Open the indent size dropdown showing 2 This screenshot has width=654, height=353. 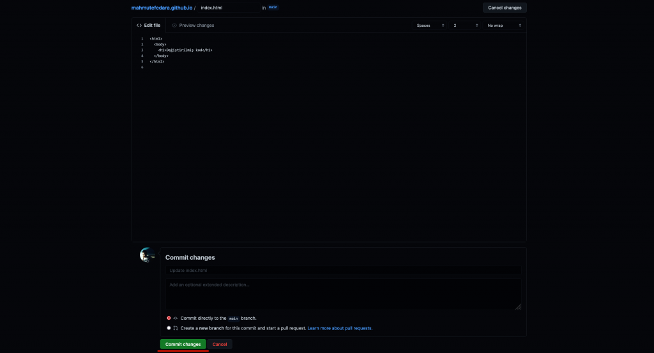[x=465, y=26]
